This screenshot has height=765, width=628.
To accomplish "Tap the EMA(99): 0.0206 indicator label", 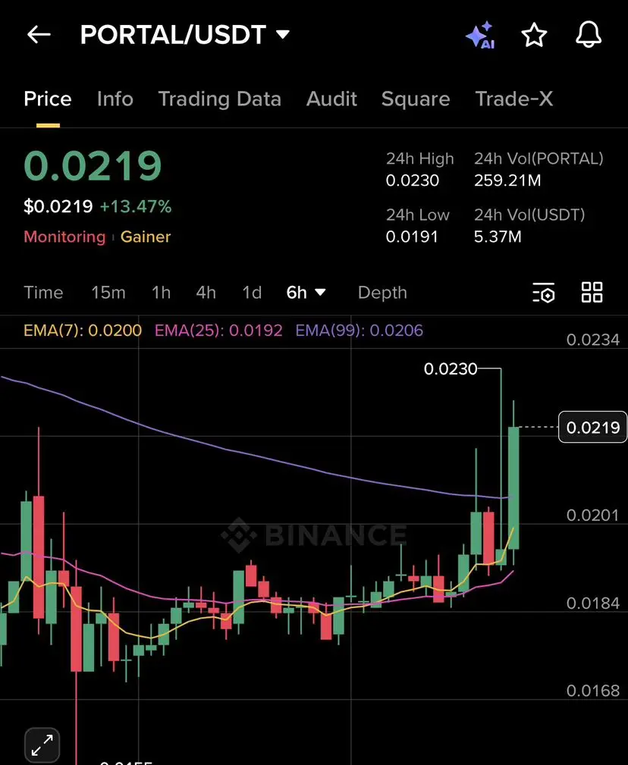I will (x=360, y=331).
